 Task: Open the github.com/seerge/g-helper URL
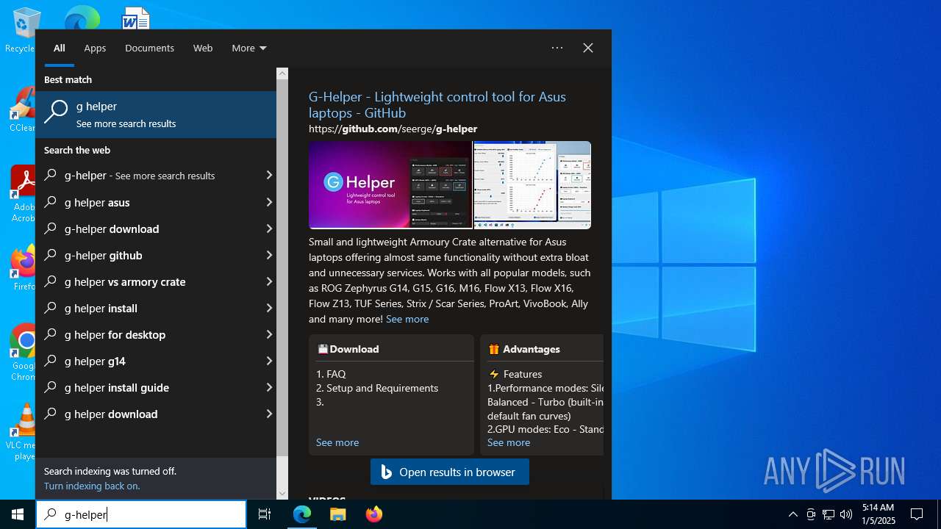(393, 129)
